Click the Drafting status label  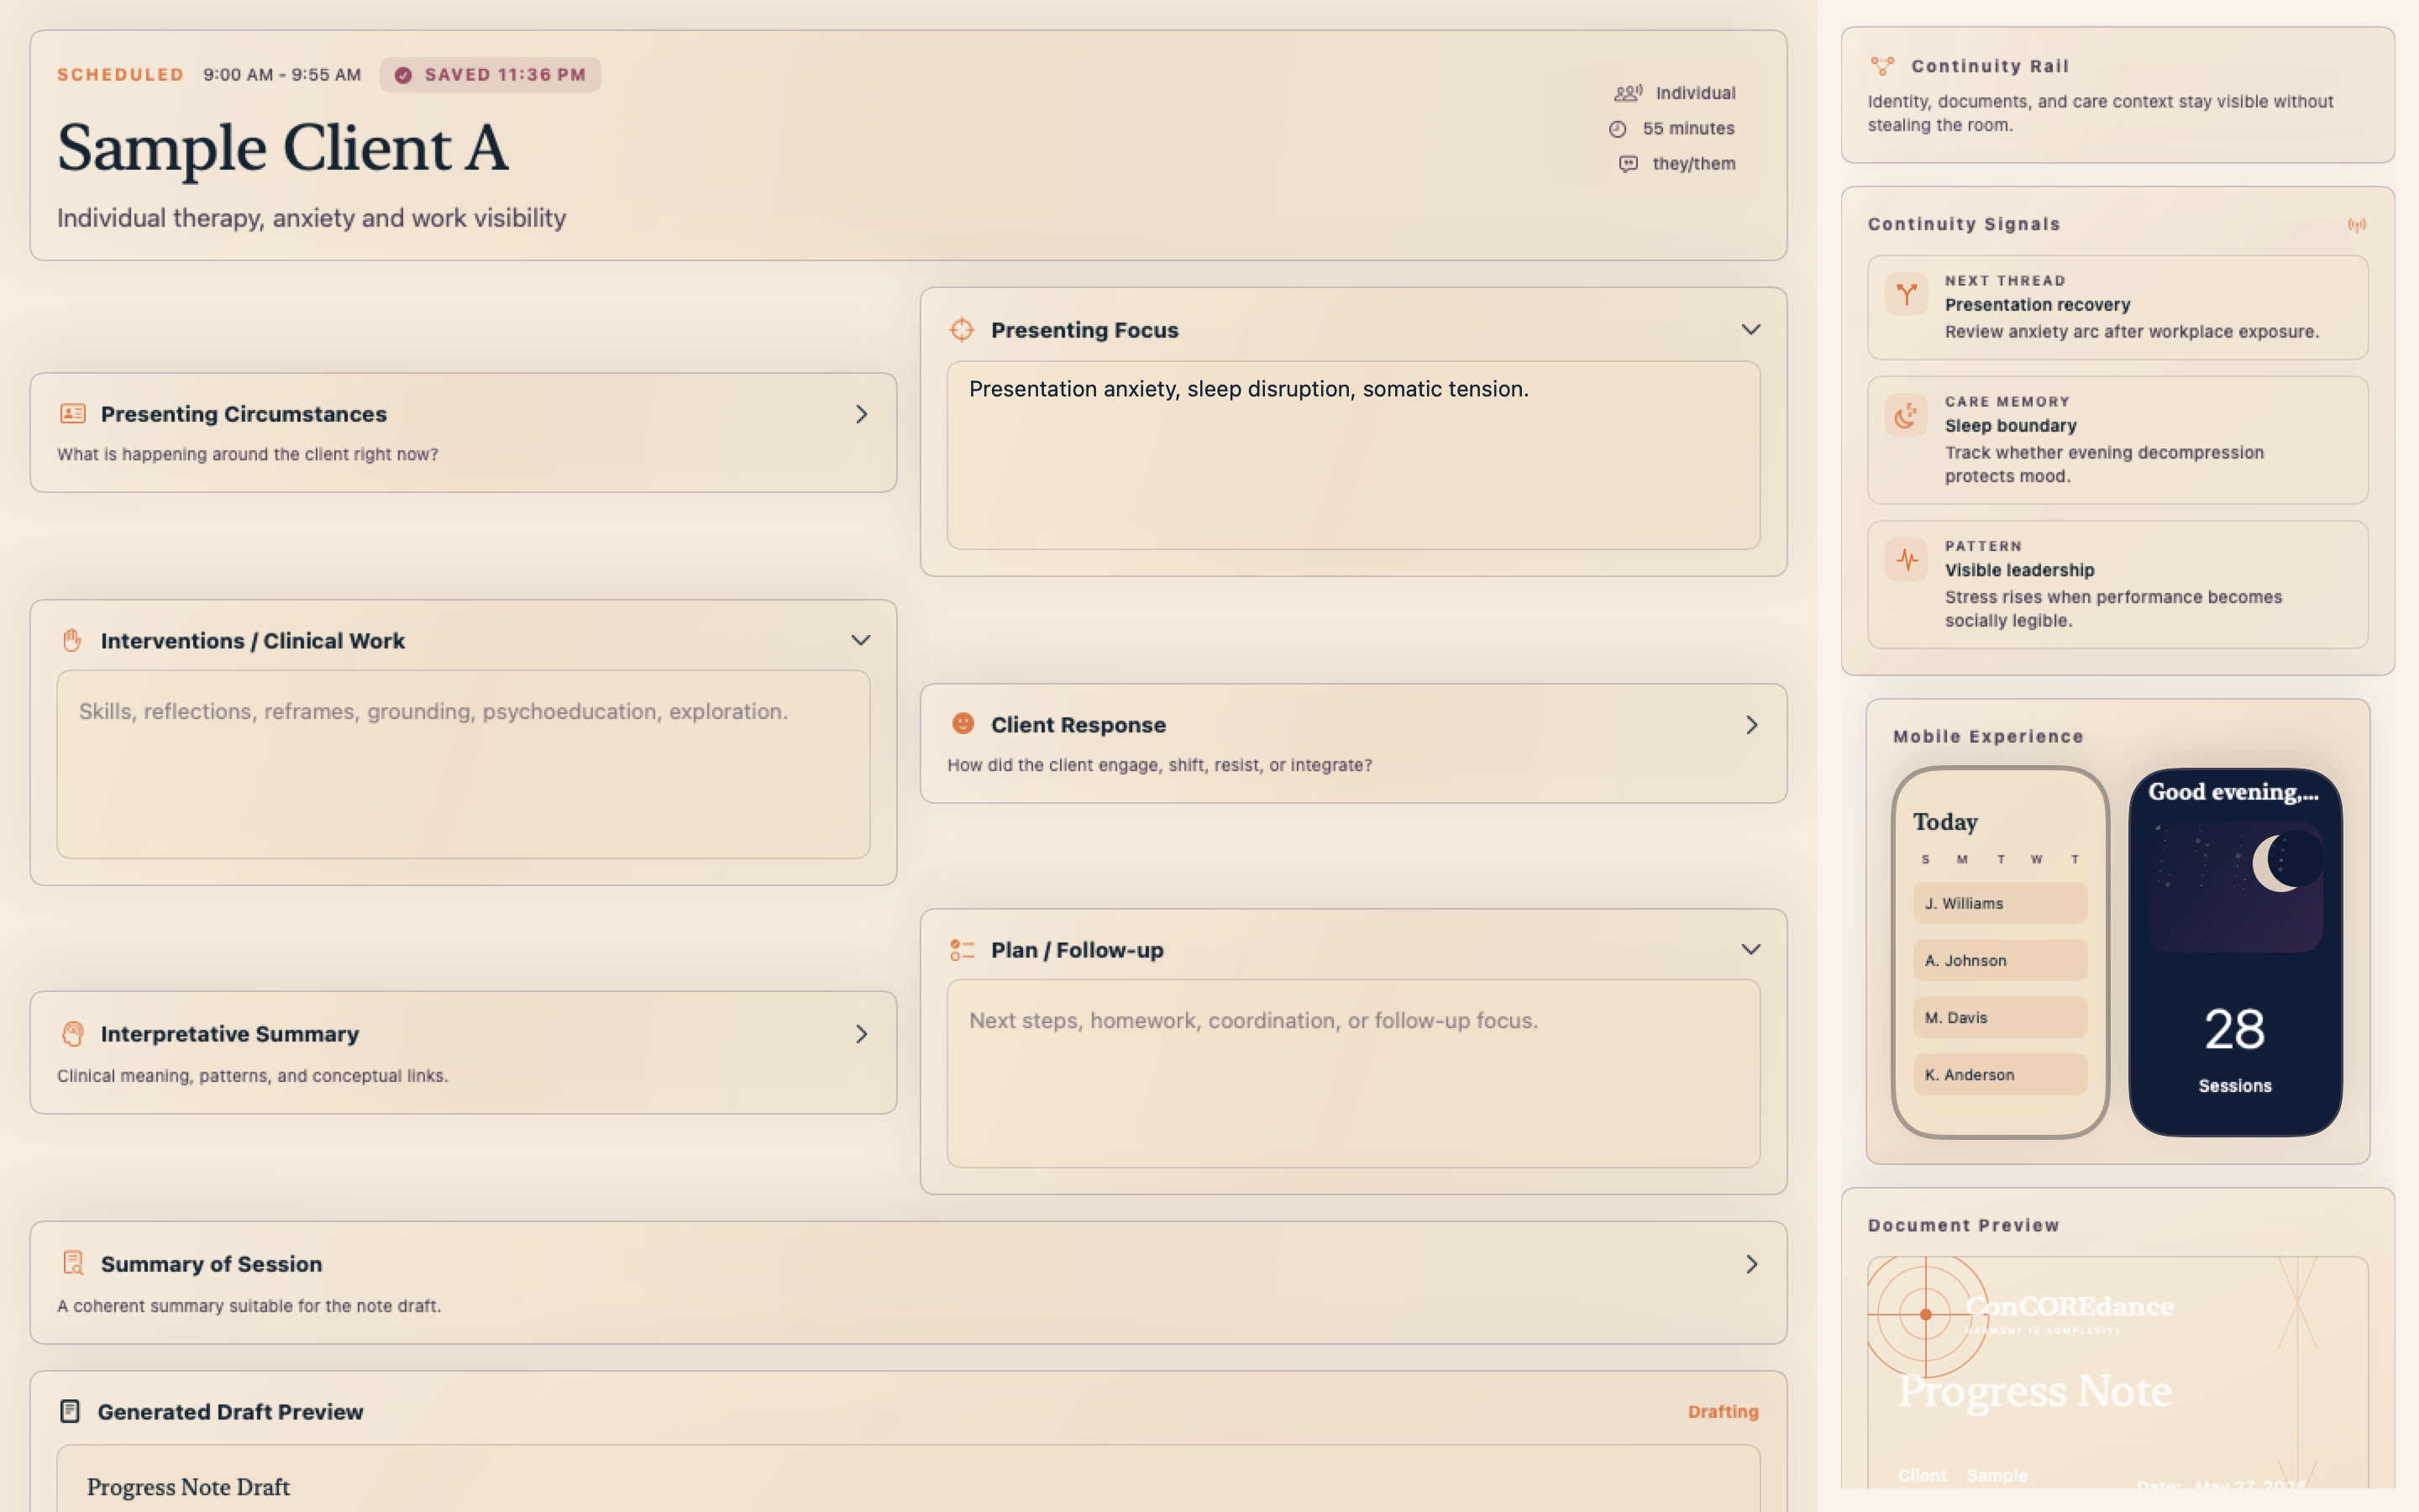[x=1723, y=1411]
